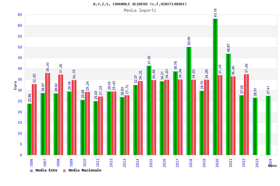The height and width of the screenshot is (186, 280).
Task: Click the 2018 green bar labeled 50.09
Action: (189, 101)
